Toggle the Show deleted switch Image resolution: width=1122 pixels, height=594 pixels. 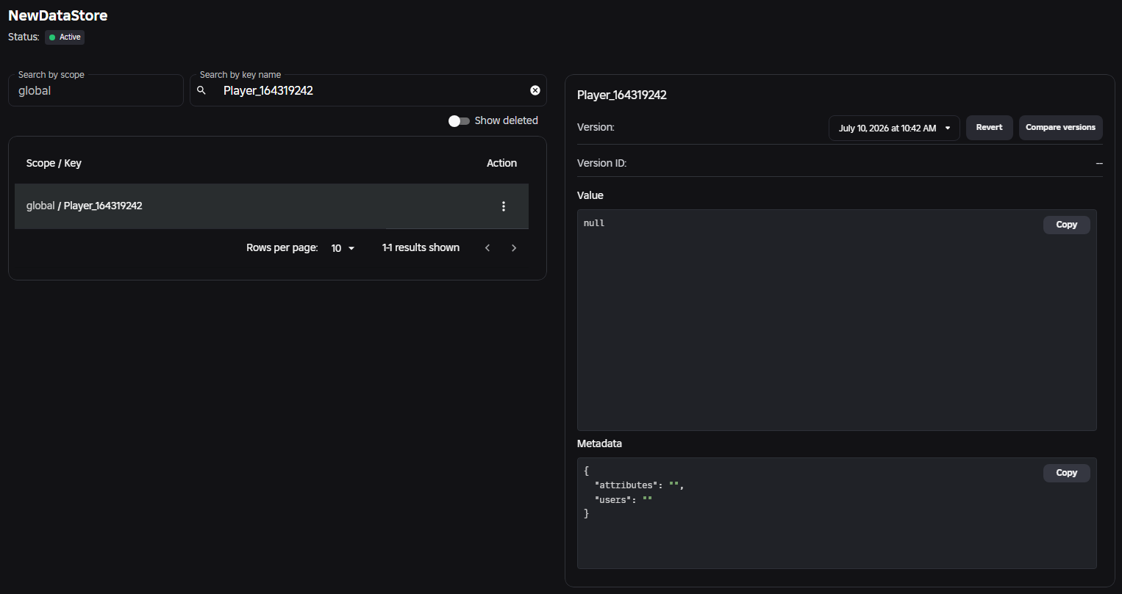(x=459, y=121)
